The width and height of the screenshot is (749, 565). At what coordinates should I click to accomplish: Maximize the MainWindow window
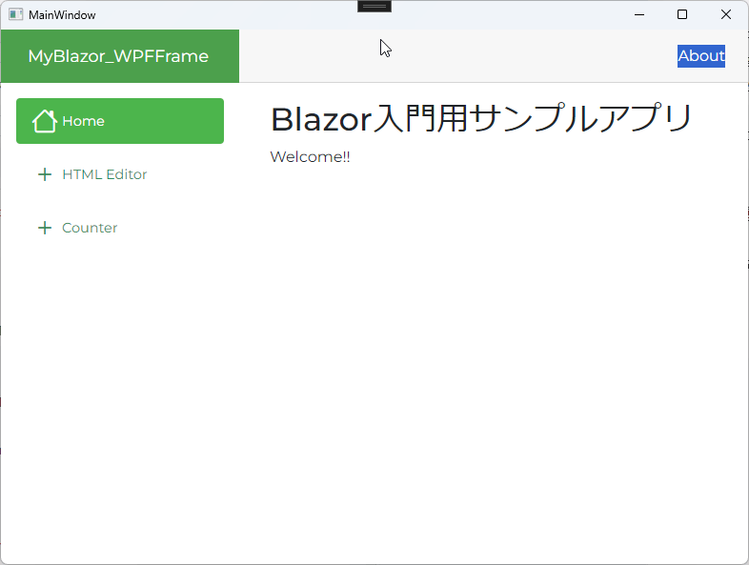682,15
